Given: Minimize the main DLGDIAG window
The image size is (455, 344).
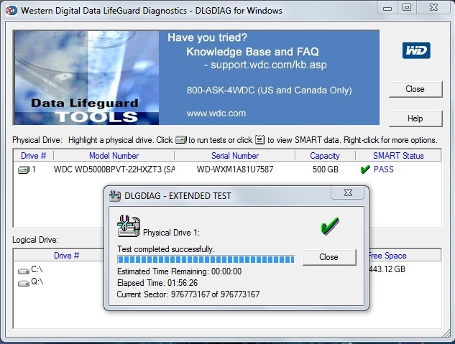Looking at the screenshot, I should coord(387,8).
